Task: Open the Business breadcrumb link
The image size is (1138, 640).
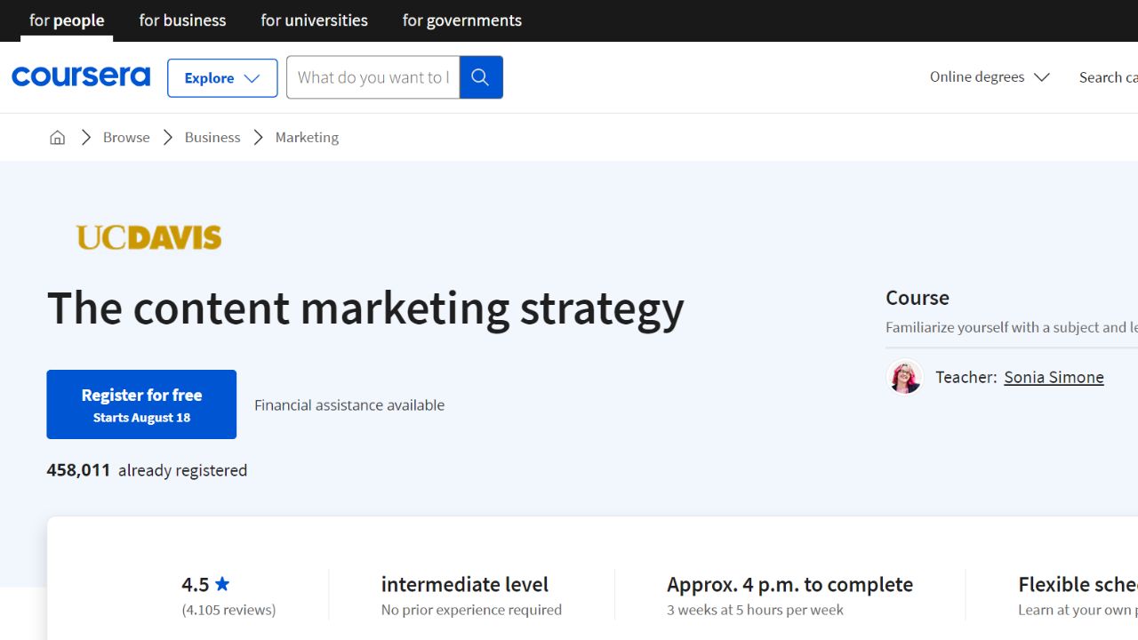Action: [212, 137]
